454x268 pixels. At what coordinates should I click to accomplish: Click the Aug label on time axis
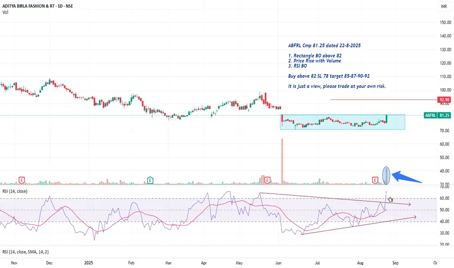[x=360, y=263]
